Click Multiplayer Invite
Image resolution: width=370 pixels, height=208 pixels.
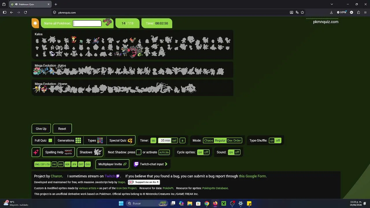[x=112, y=164]
